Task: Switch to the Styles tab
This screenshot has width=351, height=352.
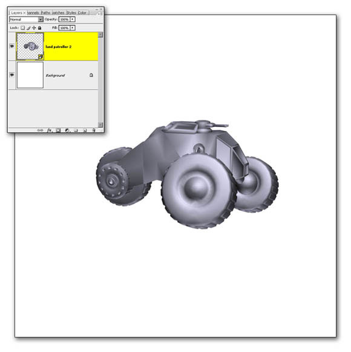Action: coord(71,13)
